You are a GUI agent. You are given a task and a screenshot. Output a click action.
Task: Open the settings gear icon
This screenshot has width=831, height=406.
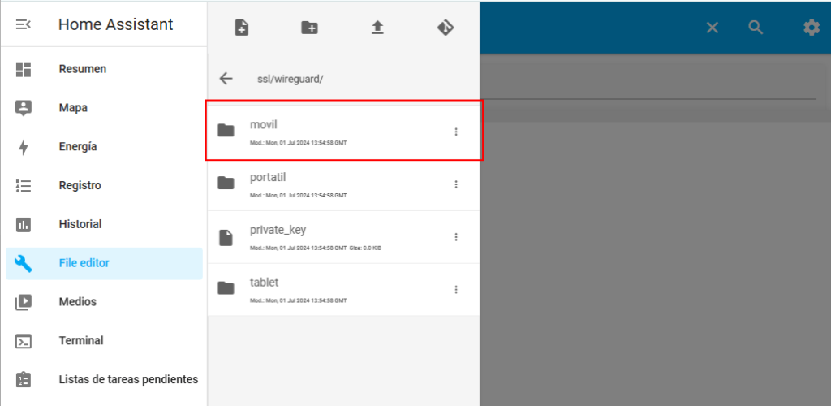click(811, 28)
